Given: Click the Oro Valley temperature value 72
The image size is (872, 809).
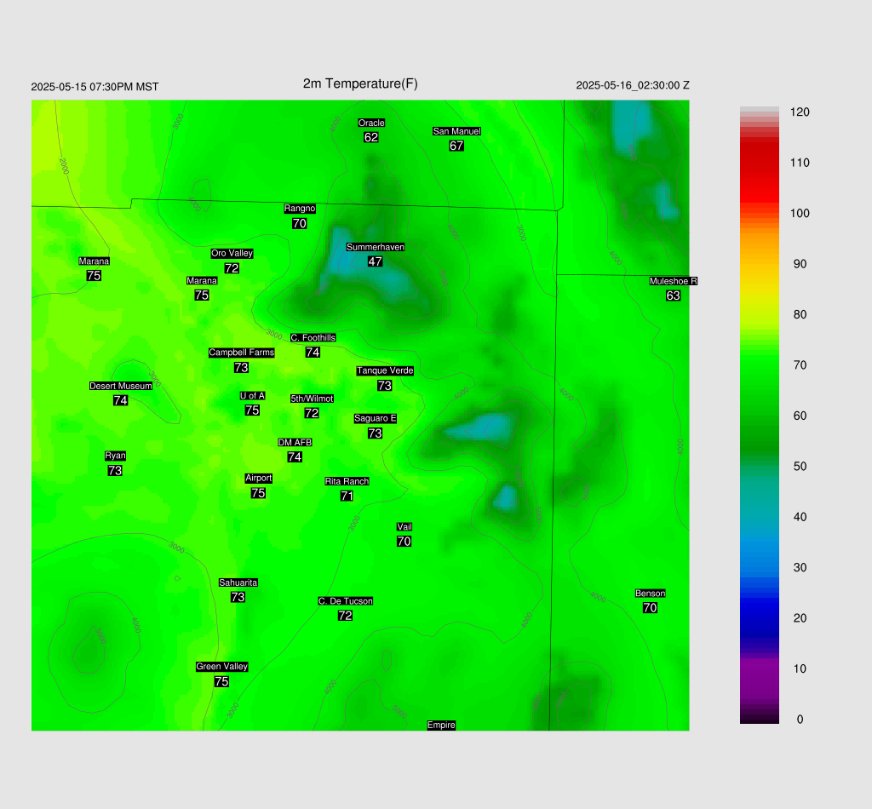Looking at the screenshot, I should (232, 268).
